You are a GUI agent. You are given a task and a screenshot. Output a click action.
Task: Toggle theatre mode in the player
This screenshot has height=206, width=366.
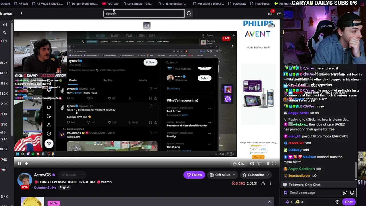(x=267, y=163)
